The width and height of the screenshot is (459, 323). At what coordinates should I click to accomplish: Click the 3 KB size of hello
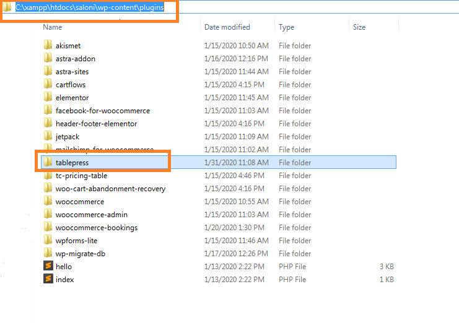[387, 267]
